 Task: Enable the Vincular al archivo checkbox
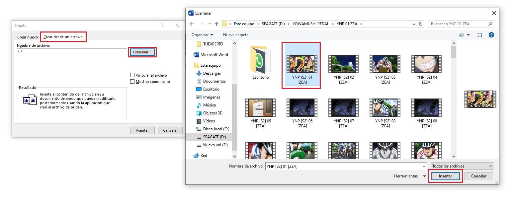coord(131,75)
